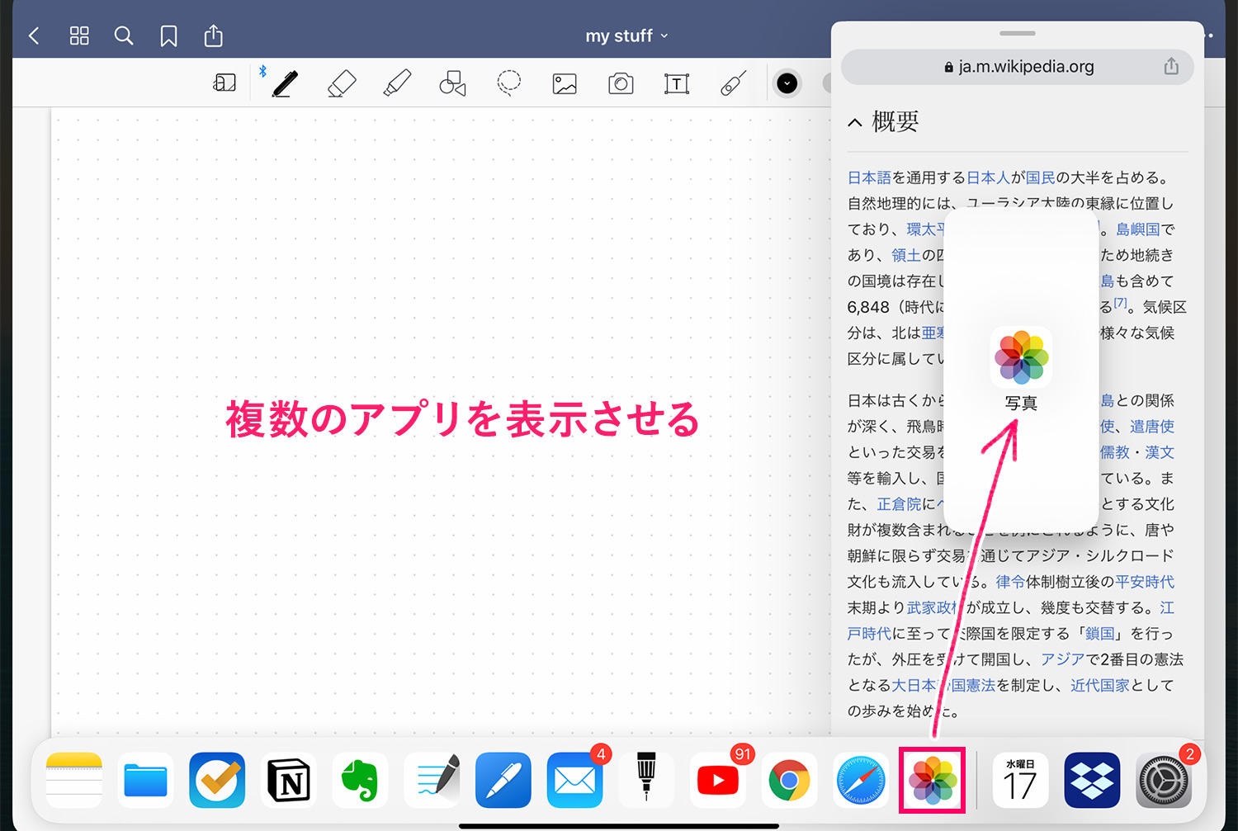
Task: Select the Lasso tool
Action: 508,83
